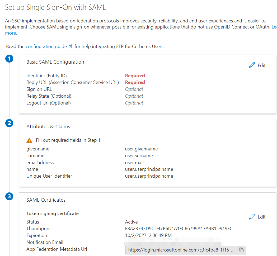Click the external link icon beside configuration guide
Screen dimensions: 277x256
[71, 46]
